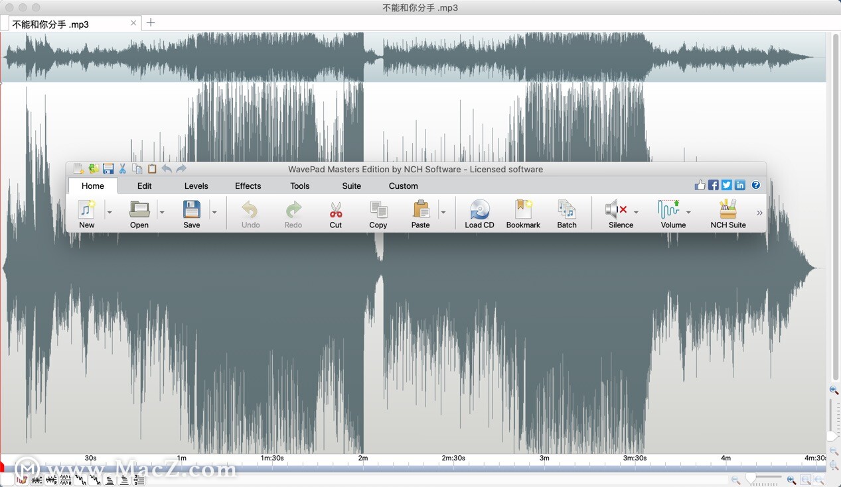Click the 3m:30s mark on the timeline ruler
The image size is (841, 487).
coord(635,458)
